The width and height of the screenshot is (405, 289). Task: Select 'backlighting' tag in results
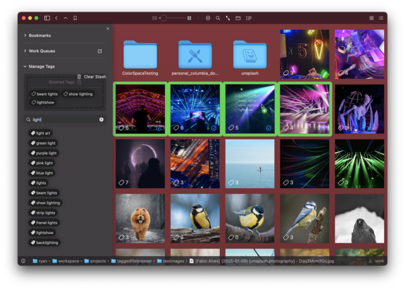44,242
